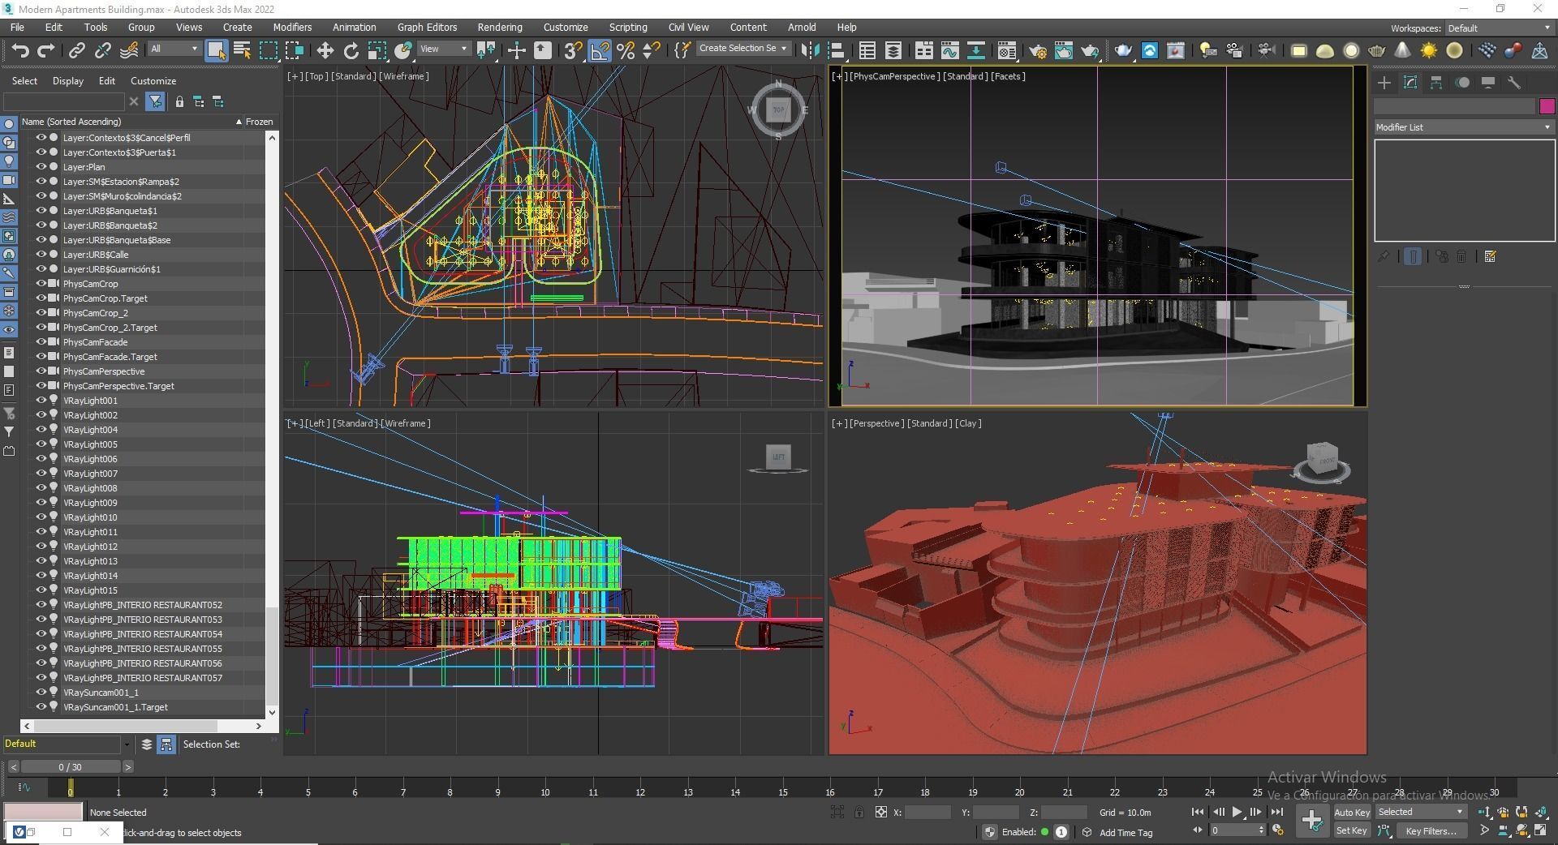
Task: Open the Scripting menu
Action: tap(628, 27)
